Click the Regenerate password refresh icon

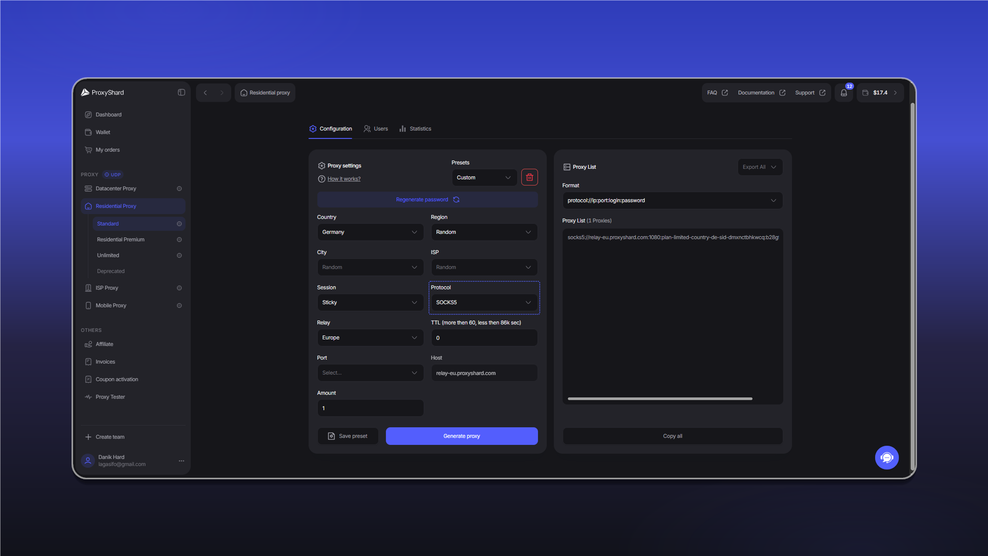click(x=456, y=200)
